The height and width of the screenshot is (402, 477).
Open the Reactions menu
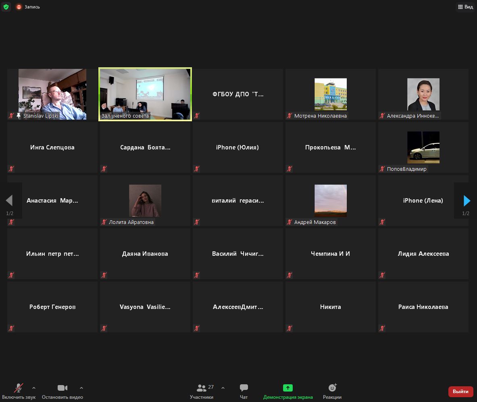pos(332,392)
